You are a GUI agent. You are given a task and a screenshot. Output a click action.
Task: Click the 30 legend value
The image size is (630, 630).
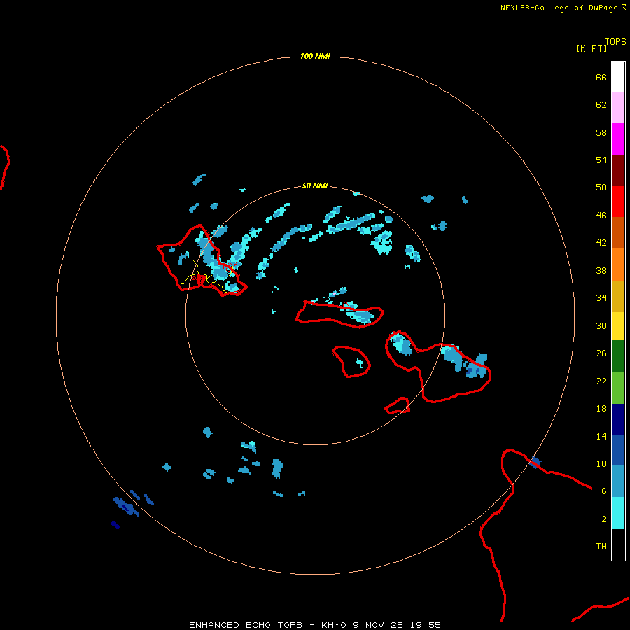click(x=601, y=325)
